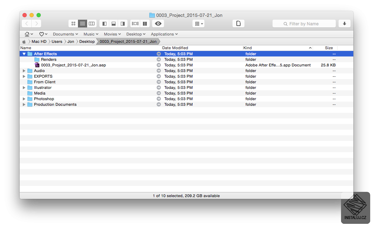Click folder icon in window title
The width and height of the screenshot is (373, 227).
coord(152,15)
